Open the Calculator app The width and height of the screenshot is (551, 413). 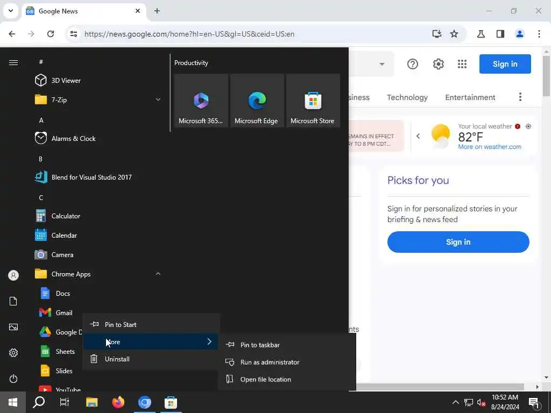coord(98,216)
